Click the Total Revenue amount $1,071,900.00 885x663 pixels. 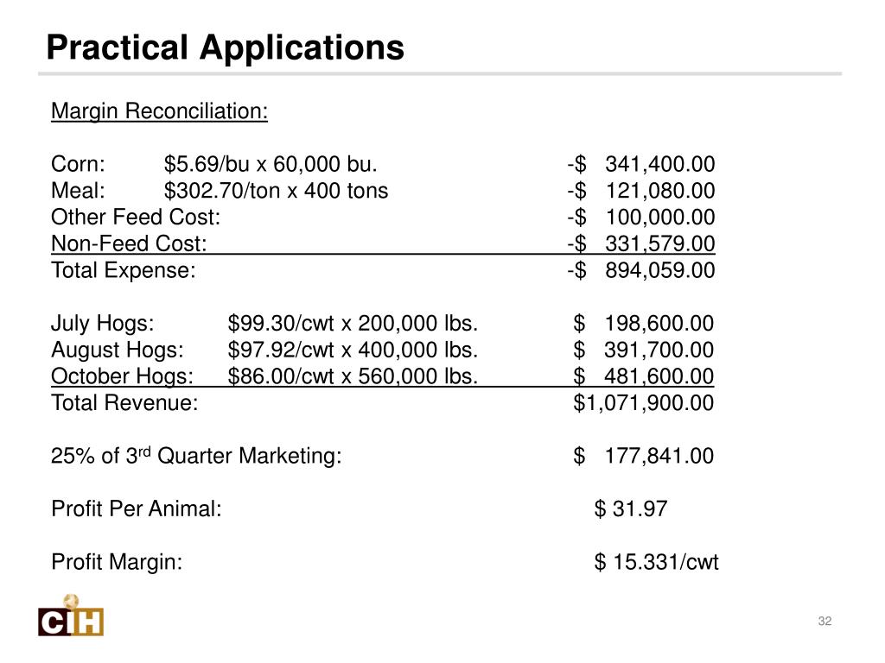(x=644, y=402)
